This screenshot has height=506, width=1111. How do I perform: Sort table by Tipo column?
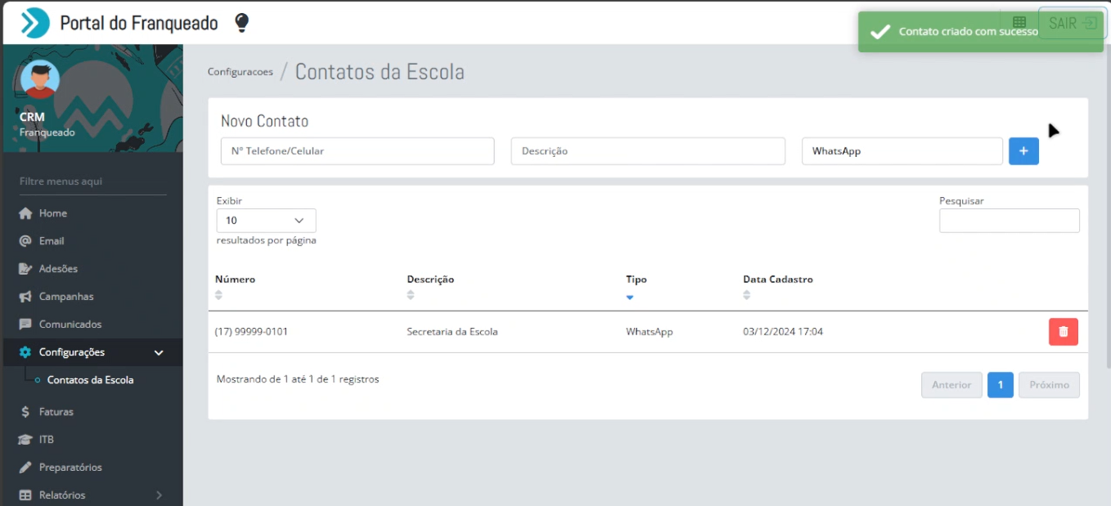point(636,280)
